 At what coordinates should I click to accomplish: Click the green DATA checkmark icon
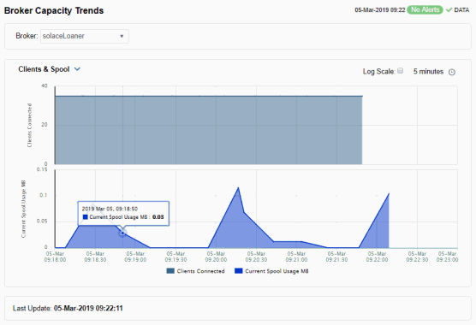tap(449, 10)
